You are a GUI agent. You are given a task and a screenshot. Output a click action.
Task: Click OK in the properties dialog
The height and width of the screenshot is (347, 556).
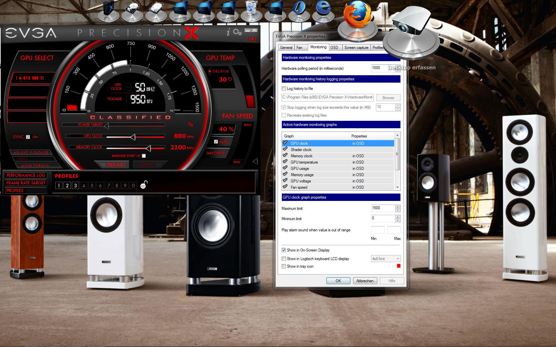coord(338,281)
